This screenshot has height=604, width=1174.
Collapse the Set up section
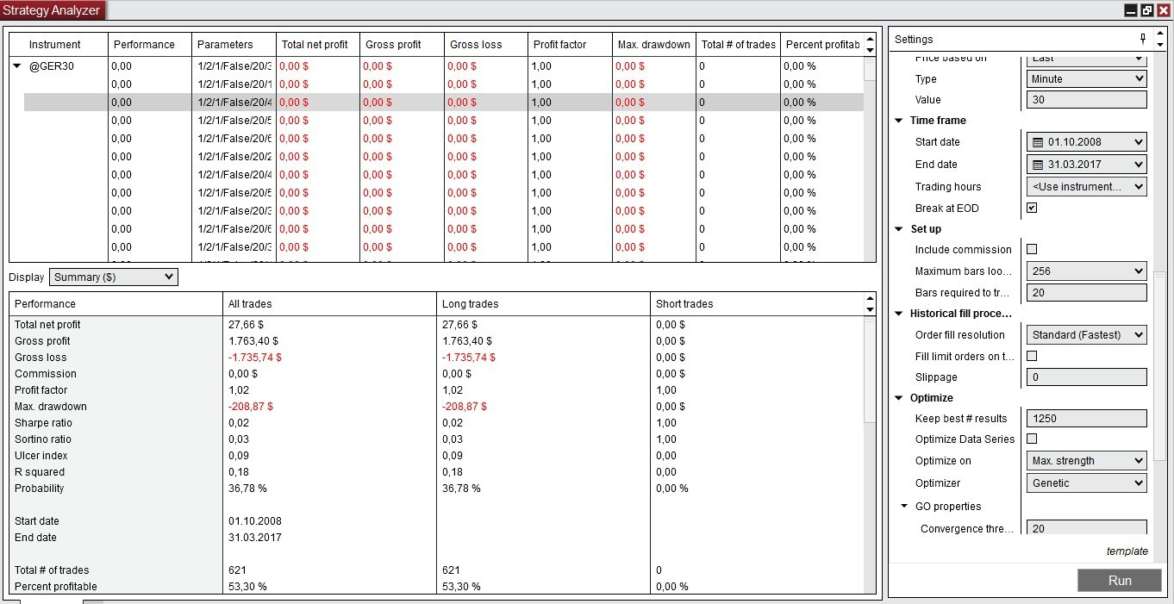[x=899, y=229]
